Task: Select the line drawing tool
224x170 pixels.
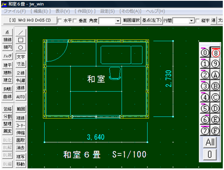Action: 21,33
